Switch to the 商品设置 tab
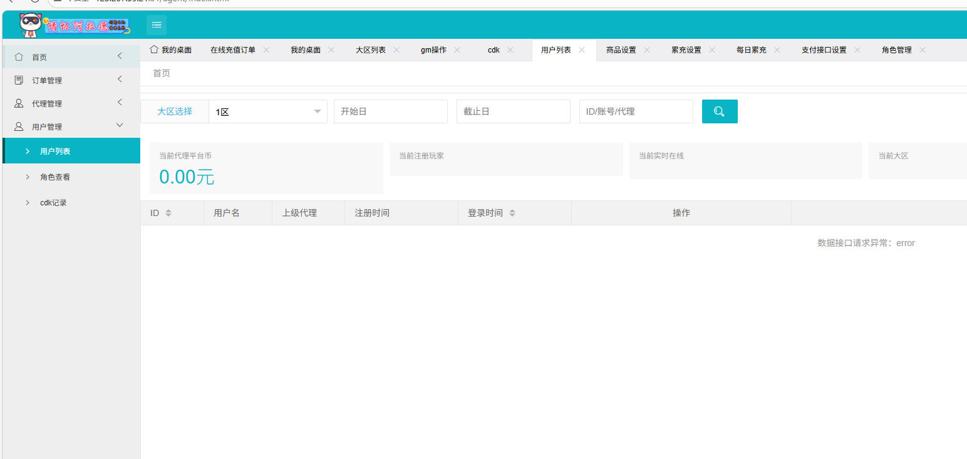Viewport: 967px width, 459px height. 621,49
